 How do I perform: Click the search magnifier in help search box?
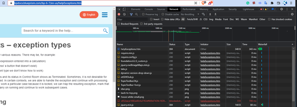click(105, 31)
